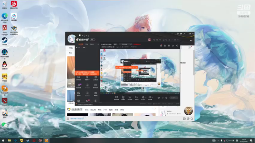
Task: Open the YY Voice owl desktop icon
Action: pyautogui.click(x=4, y=77)
